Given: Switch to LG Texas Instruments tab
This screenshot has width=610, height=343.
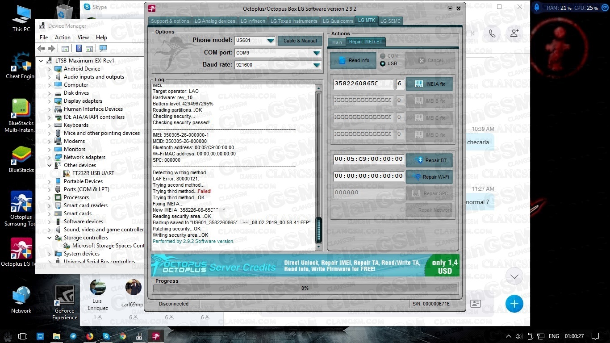Looking at the screenshot, I should click(294, 21).
